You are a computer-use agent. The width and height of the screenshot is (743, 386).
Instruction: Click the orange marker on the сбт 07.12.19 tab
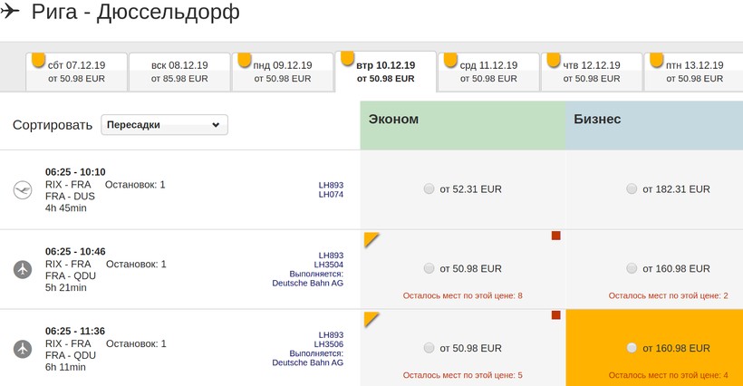pyautogui.click(x=38, y=60)
